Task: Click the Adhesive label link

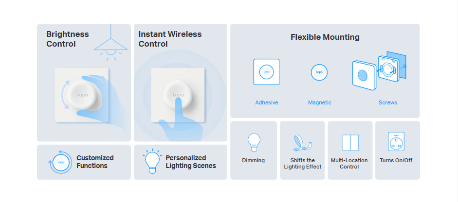Action: [266, 102]
